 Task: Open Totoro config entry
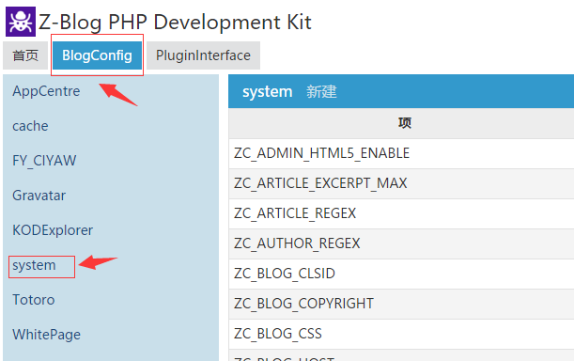click(x=34, y=300)
